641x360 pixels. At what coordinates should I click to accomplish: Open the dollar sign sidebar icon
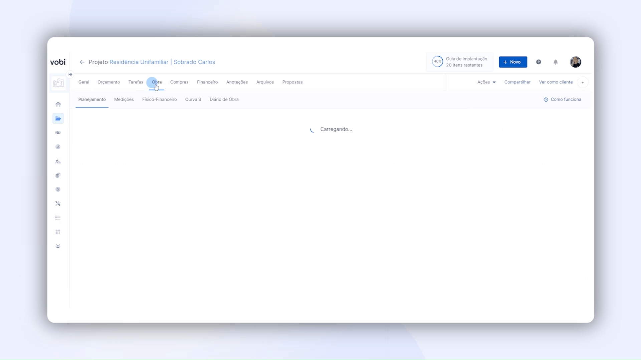click(58, 189)
